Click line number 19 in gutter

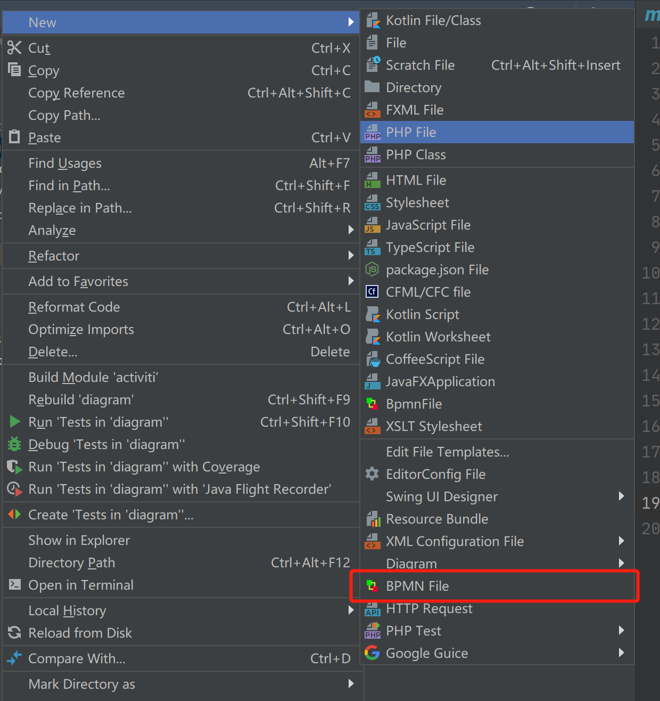coord(650,503)
